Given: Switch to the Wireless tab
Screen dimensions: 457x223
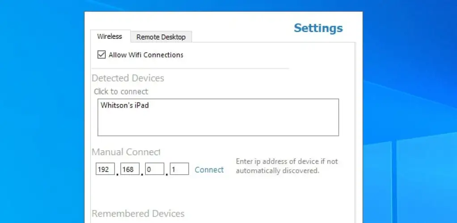Looking at the screenshot, I should click(x=110, y=37).
